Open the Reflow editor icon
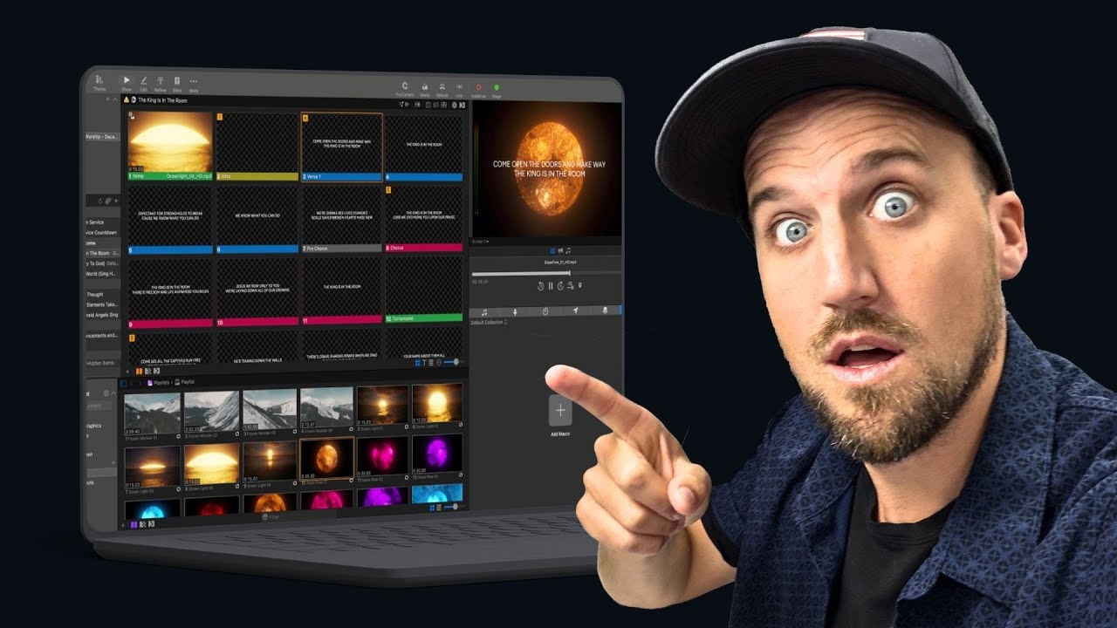This screenshot has width=1117, height=628. tap(160, 83)
